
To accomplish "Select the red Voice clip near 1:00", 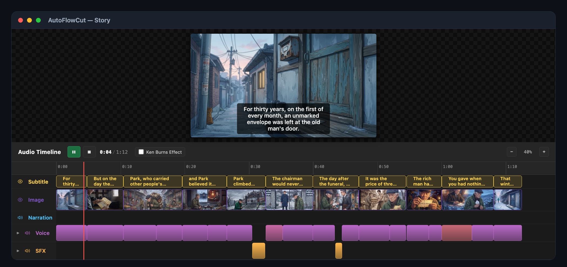I will [457, 233].
